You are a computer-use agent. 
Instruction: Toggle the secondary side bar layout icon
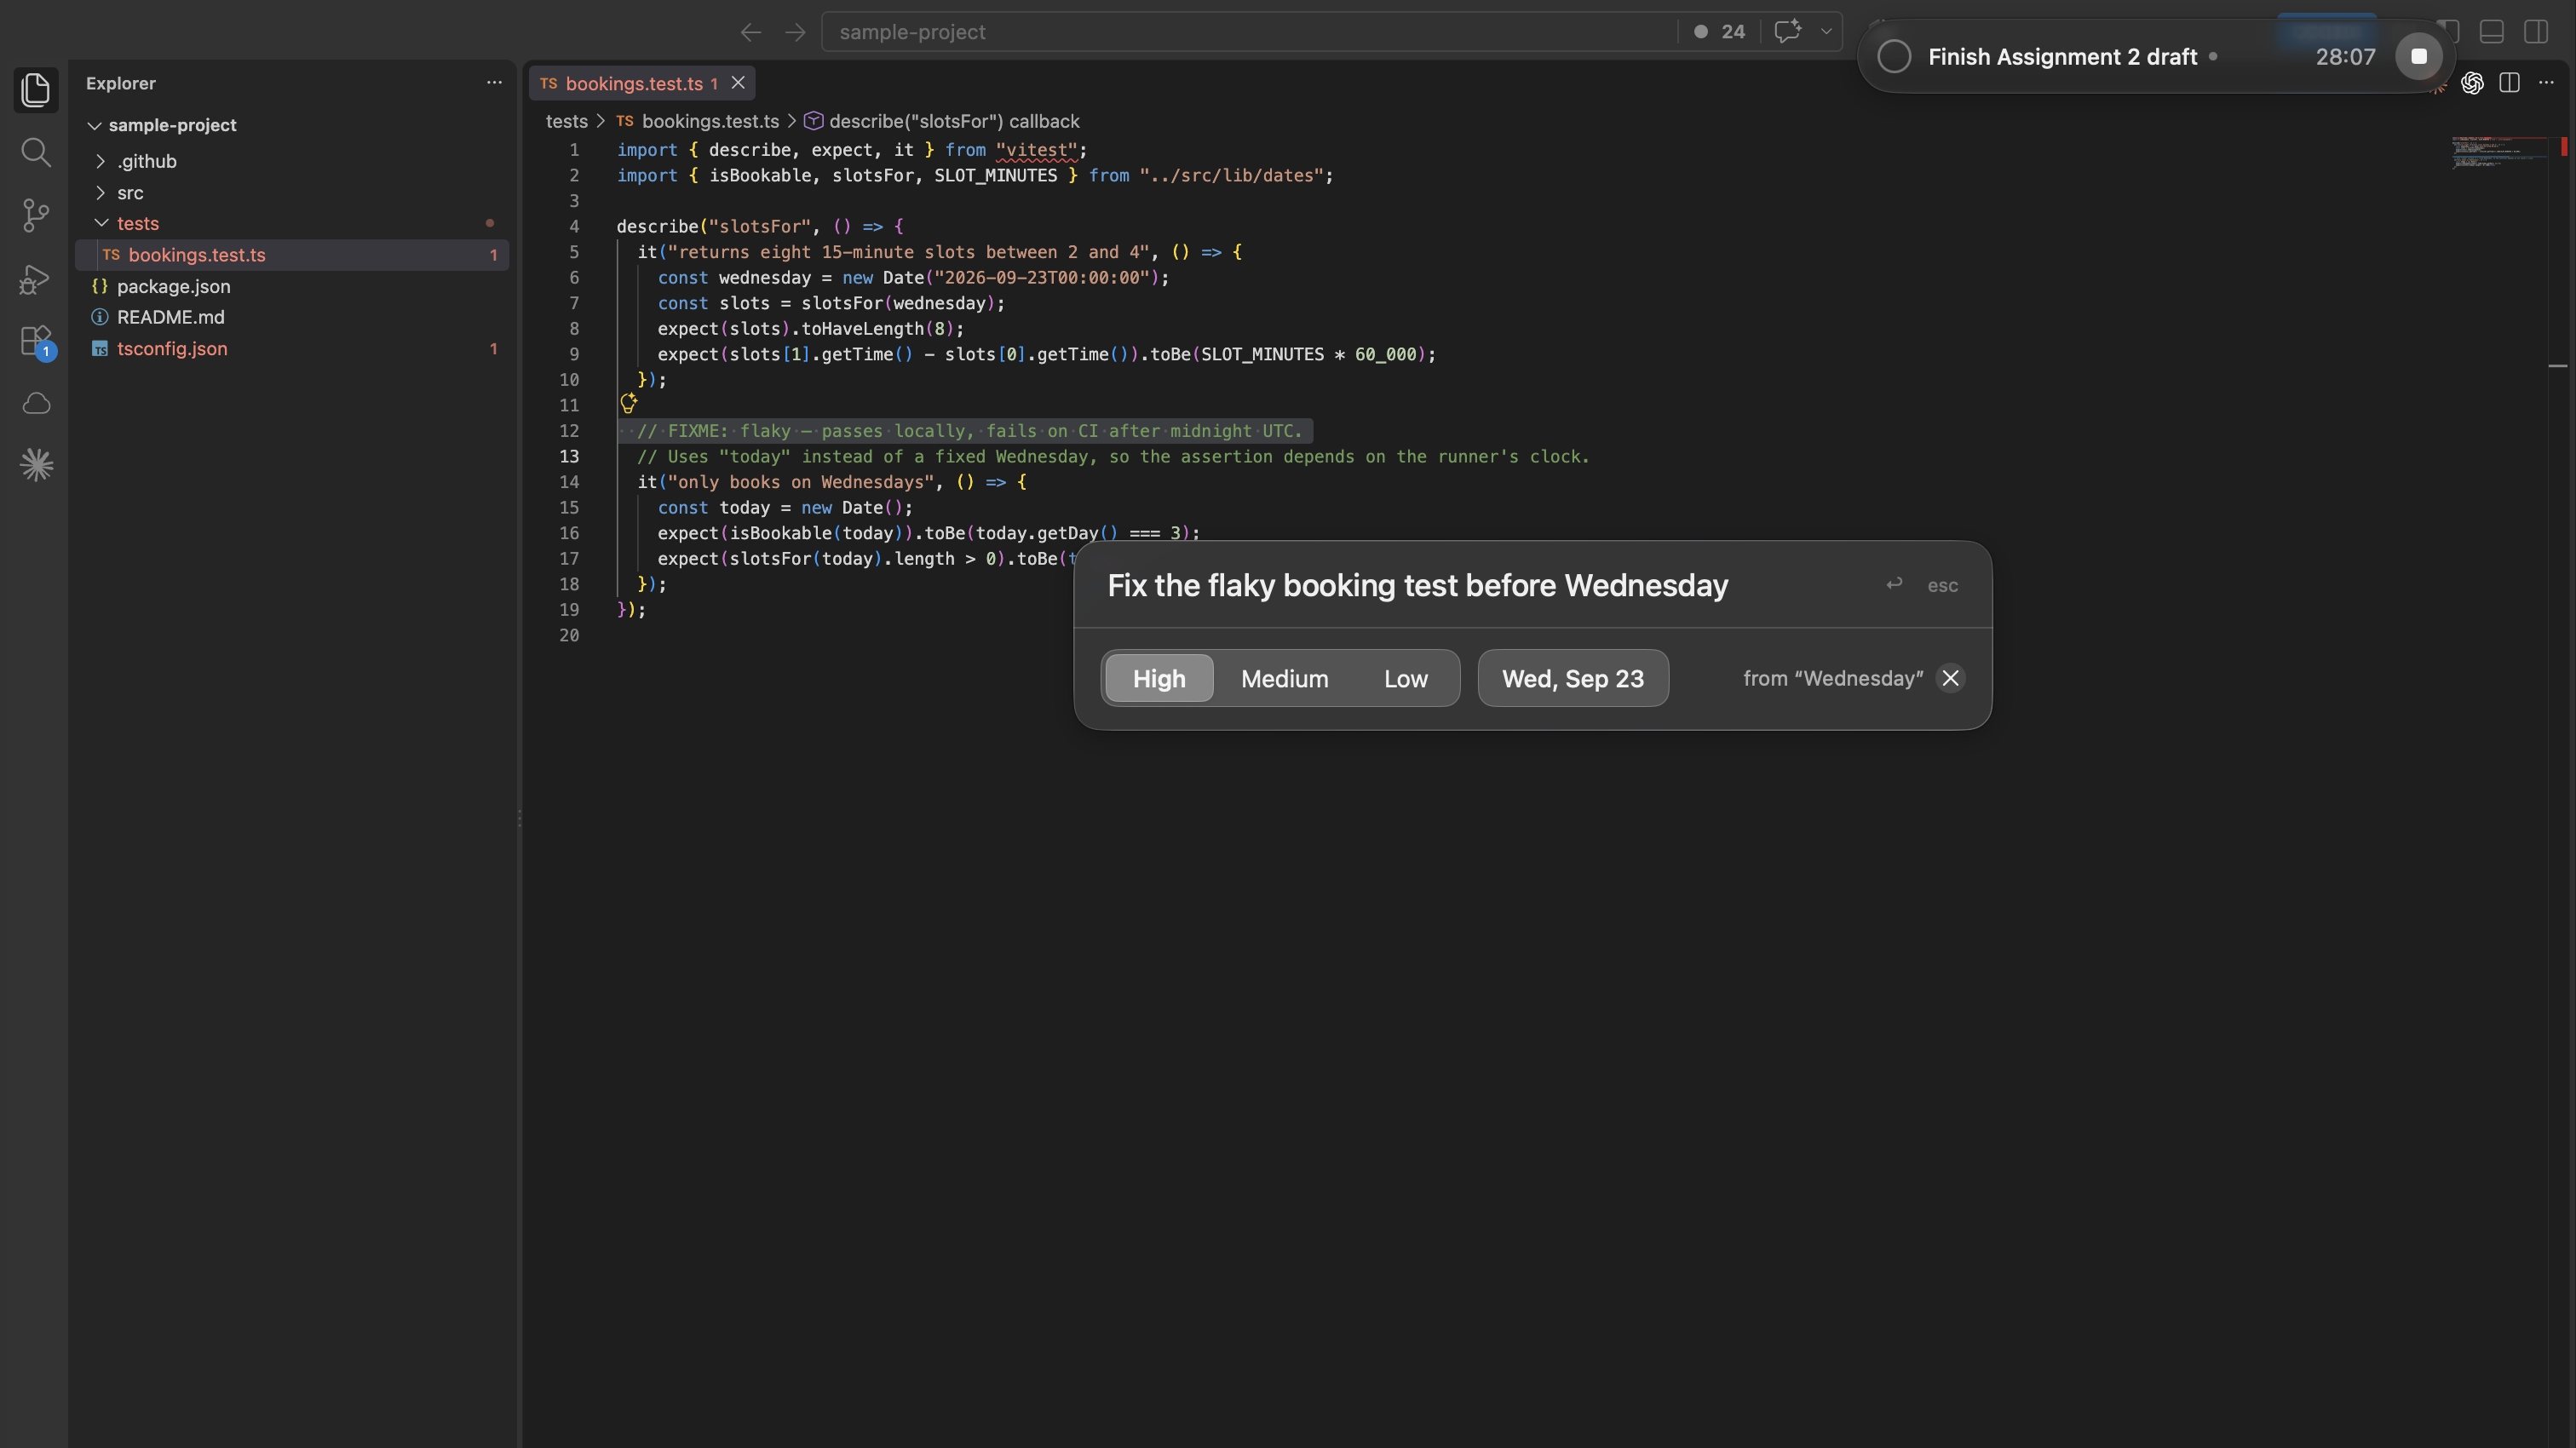click(x=2536, y=32)
